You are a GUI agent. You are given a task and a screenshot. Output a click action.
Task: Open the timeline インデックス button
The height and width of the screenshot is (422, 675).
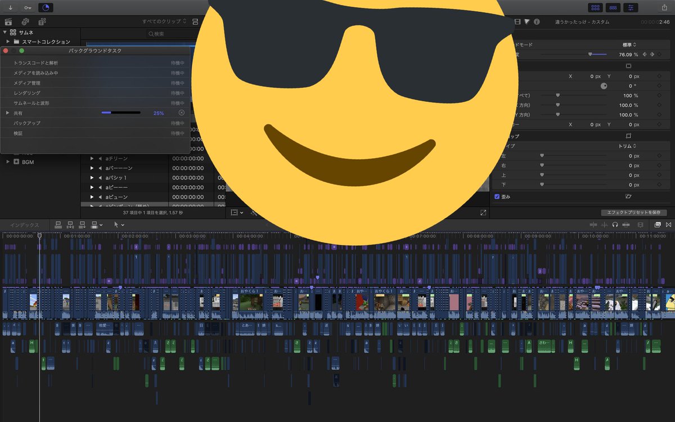24,225
